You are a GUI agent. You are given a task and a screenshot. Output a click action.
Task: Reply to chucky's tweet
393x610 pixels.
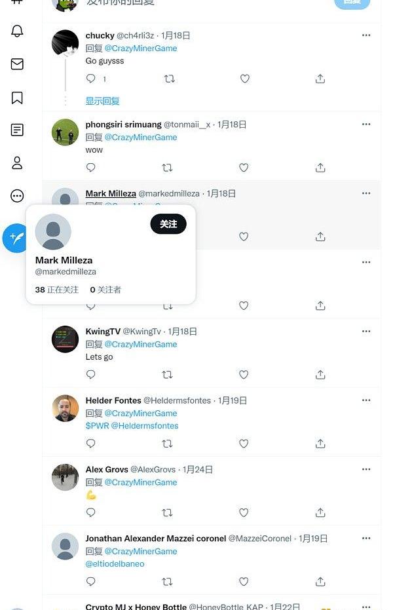[91, 79]
